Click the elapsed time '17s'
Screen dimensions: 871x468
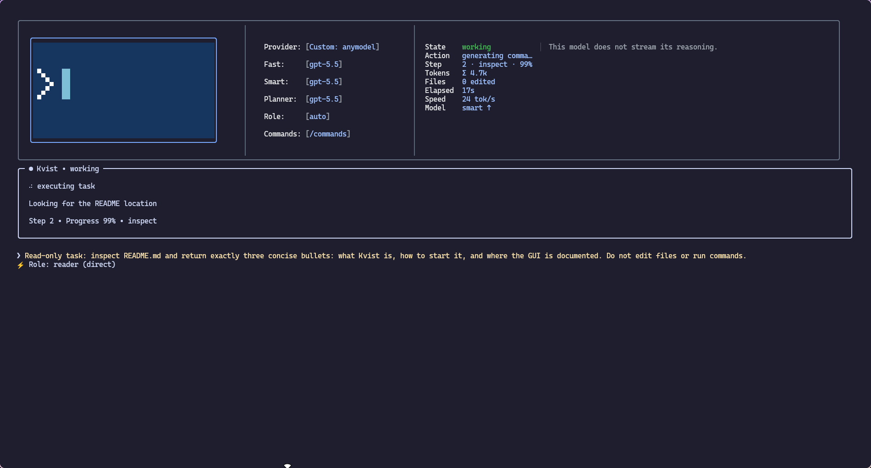pos(468,90)
